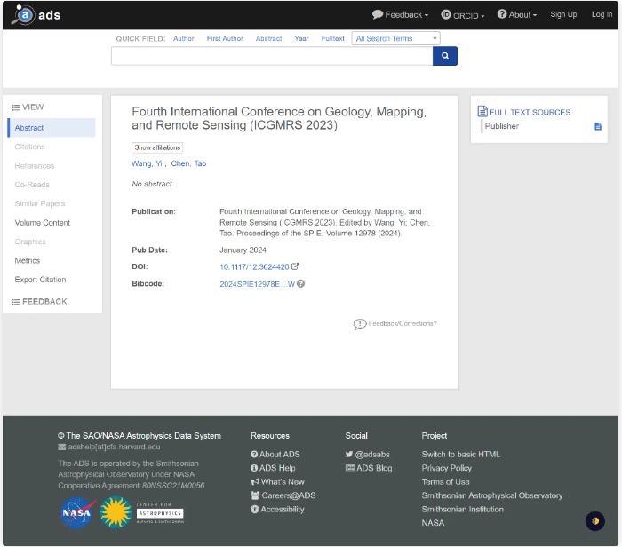This screenshot has height=547, width=622.
Task: Click the NASA logo in footer
Action: point(77,512)
